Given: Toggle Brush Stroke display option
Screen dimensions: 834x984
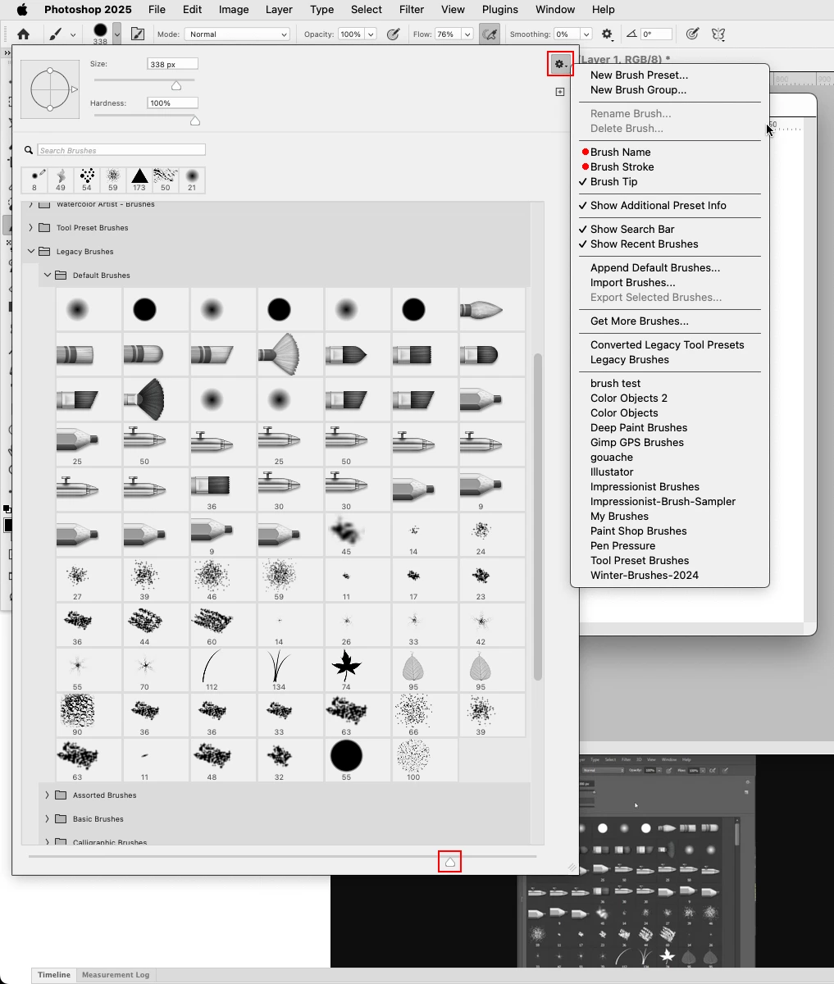Looking at the screenshot, I should [622, 166].
